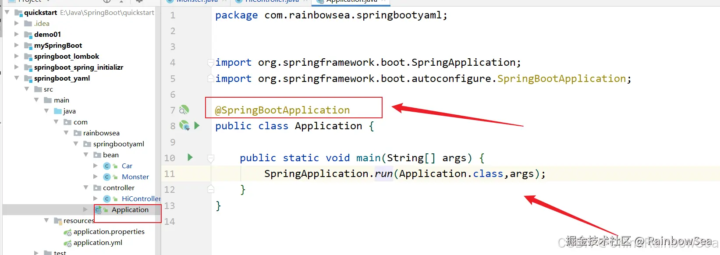Collapse the main folder node
The image size is (720, 255).
[37, 100]
